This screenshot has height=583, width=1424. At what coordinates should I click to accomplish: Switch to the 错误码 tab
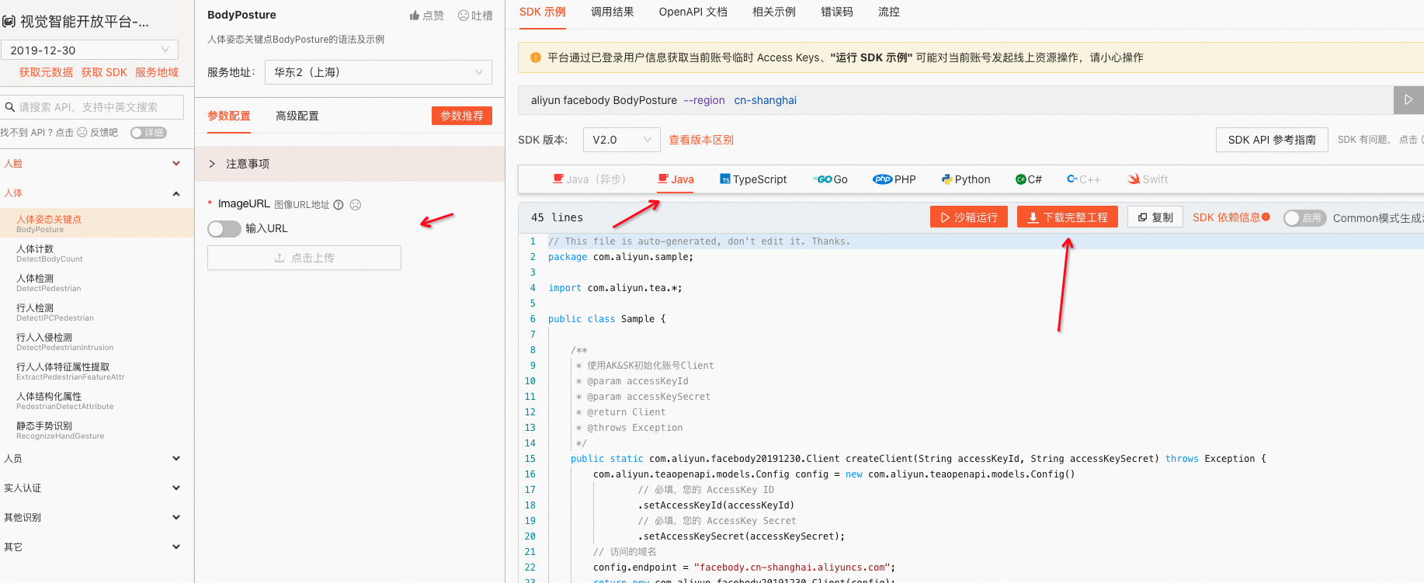tap(837, 12)
